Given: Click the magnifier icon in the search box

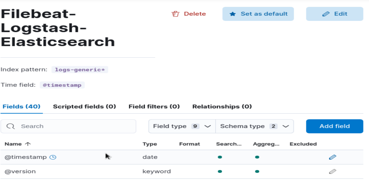Looking at the screenshot, I should click(x=11, y=126).
